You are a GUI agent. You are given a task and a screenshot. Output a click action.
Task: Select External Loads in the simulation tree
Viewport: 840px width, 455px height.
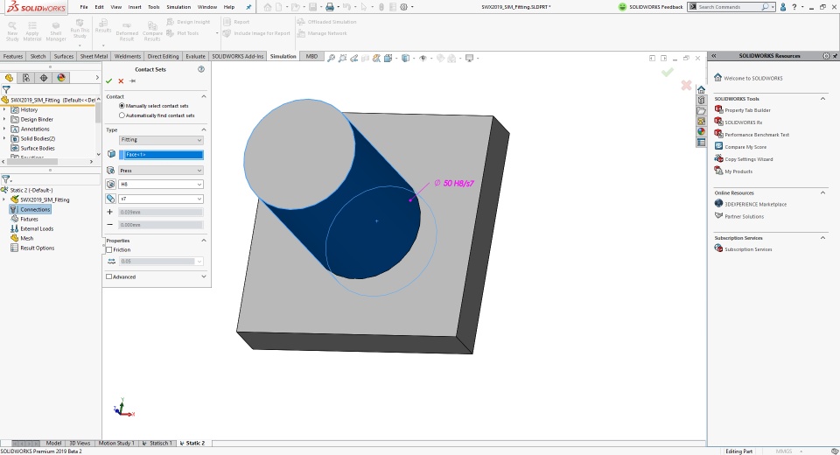[37, 229]
